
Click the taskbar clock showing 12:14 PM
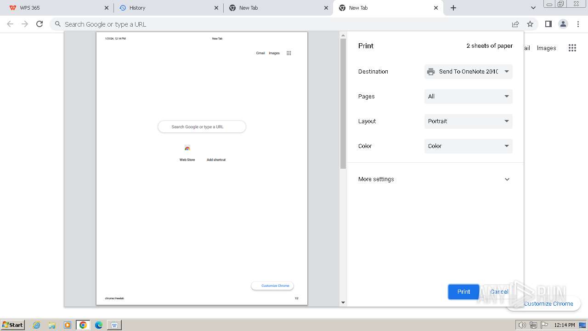pyautogui.click(x=564, y=325)
